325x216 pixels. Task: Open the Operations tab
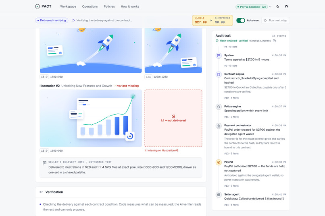click(90, 6)
